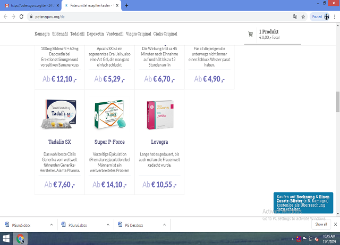
Task: Click the Lovegra product image
Action: coord(159,115)
